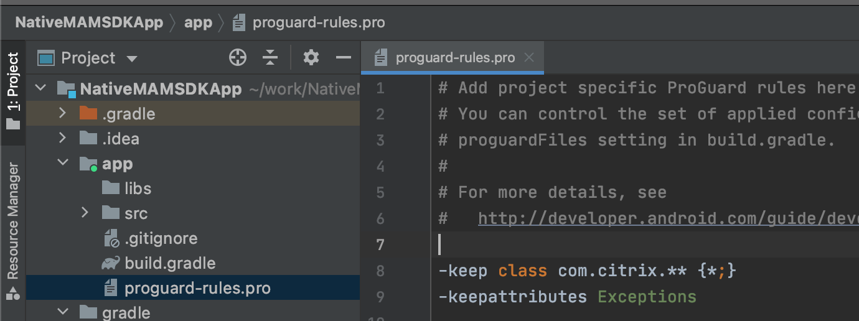This screenshot has width=859, height=321.
Task: Expand the src folder
Action: point(85,213)
